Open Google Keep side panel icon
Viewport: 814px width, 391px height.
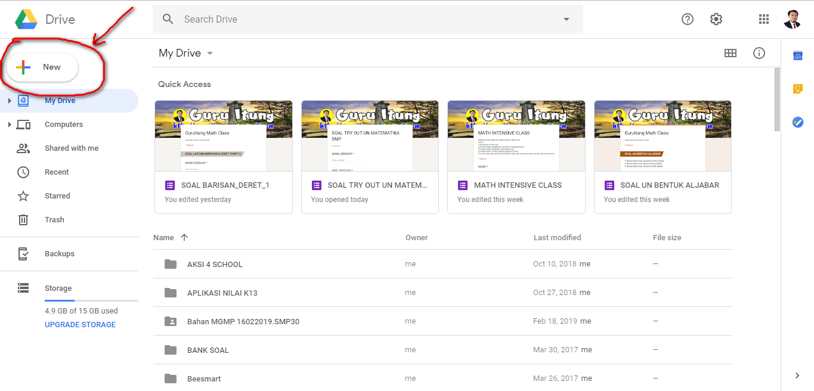(x=798, y=89)
